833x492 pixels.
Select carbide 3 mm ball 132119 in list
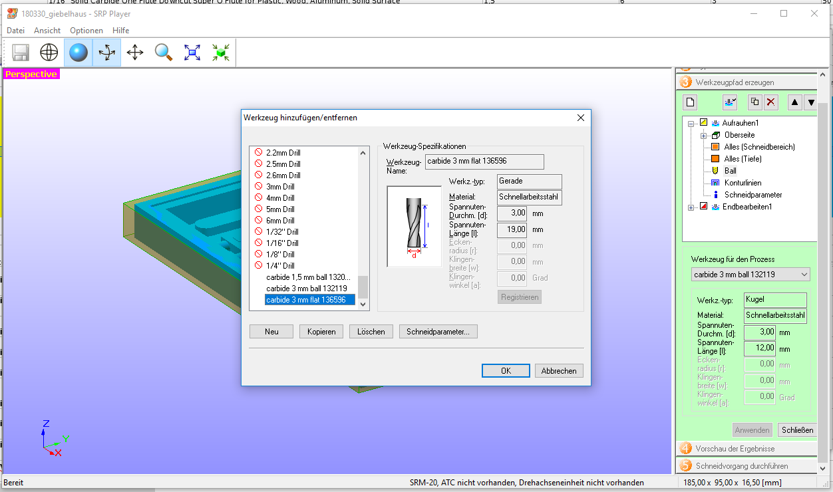pos(307,289)
